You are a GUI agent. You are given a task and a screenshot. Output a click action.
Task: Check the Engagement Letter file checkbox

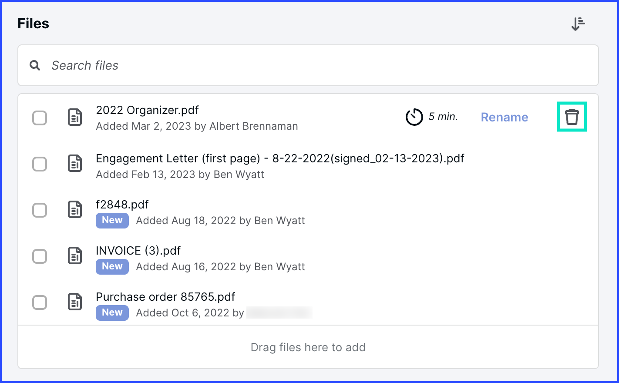point(40,164)
